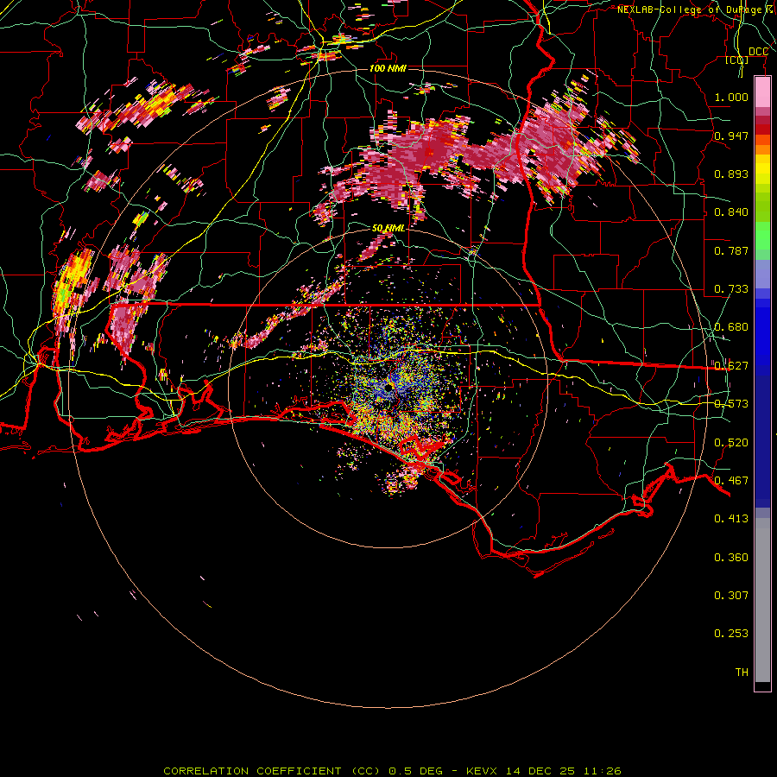Click the 50 NMI range ring label
Viewport: 777px width, 777px height.
(388, 229)
